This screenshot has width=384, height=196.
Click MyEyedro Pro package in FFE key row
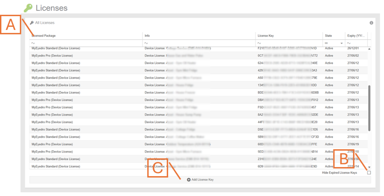coord(52,144)
